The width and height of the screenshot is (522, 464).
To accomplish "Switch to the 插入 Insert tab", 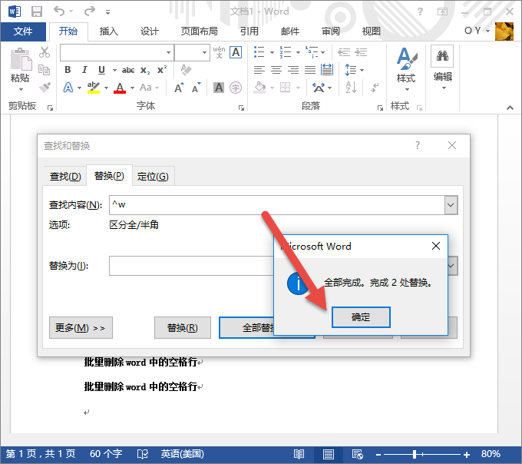I will [x=109, y=31].
